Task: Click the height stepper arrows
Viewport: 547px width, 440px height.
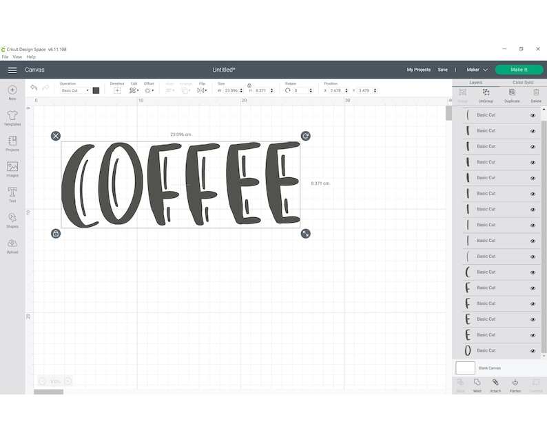Action: click(271, 90)
